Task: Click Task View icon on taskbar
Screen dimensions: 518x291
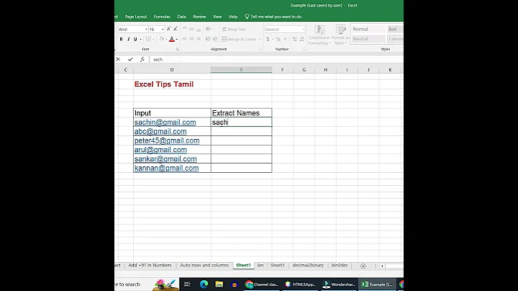Action: point(187,284)
